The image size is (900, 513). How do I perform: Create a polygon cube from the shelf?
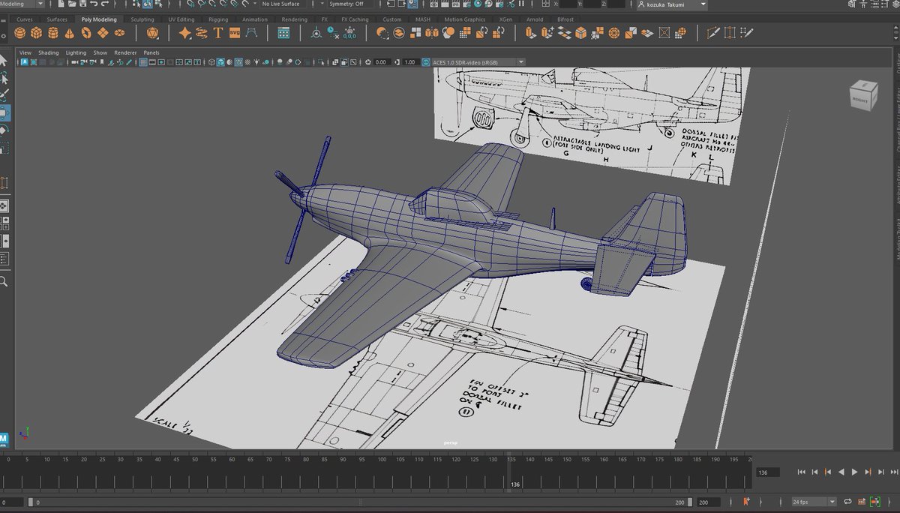[x=37, y=33]
